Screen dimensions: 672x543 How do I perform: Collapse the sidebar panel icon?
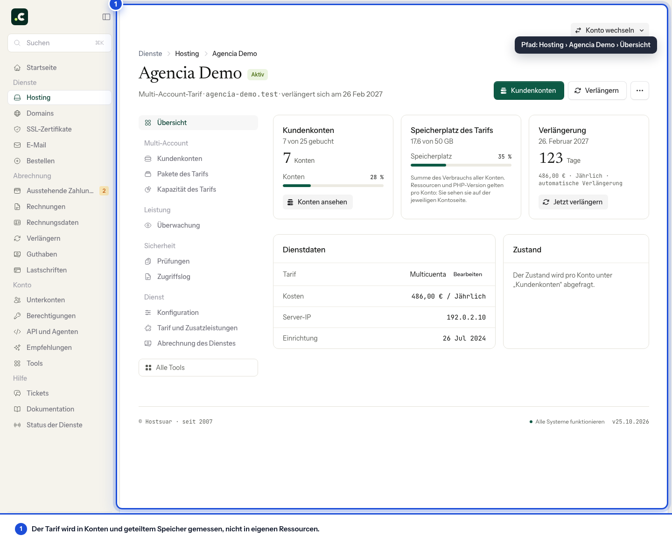[x=106, y=17]
